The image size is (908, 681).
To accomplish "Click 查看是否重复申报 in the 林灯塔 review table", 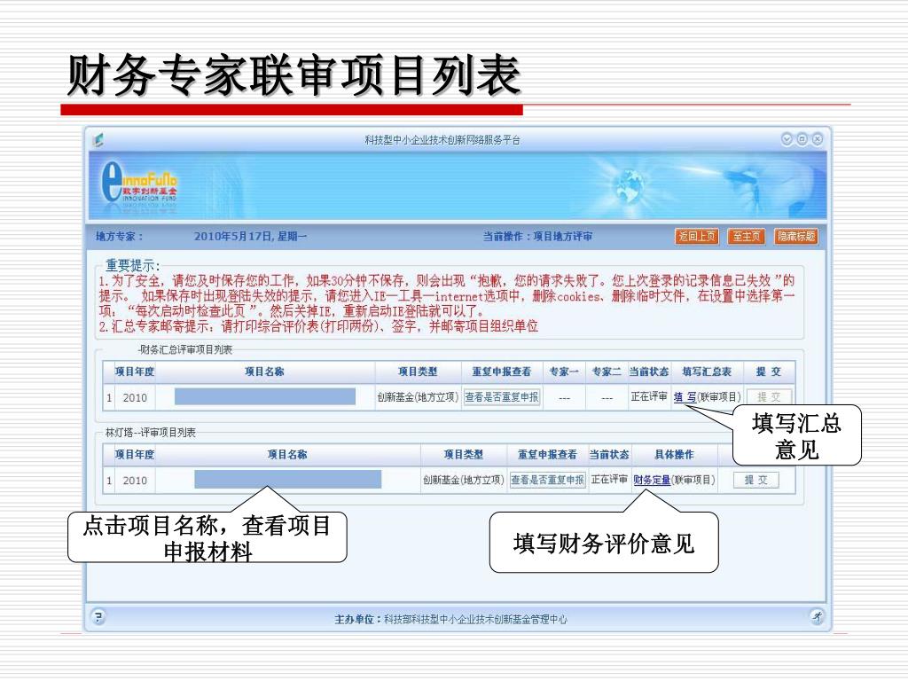I will pos(547,480).
